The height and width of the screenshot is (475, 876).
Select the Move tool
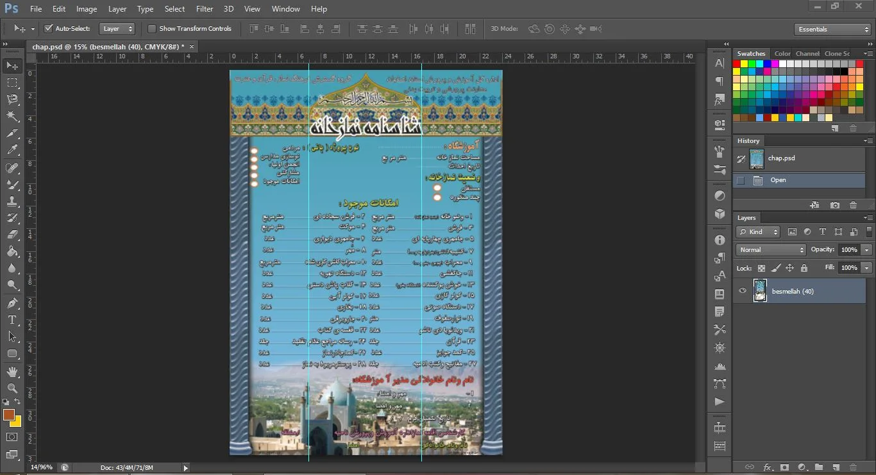pos(12,65)
